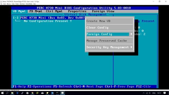Open the volume tray icon

(x=150, y=93)
